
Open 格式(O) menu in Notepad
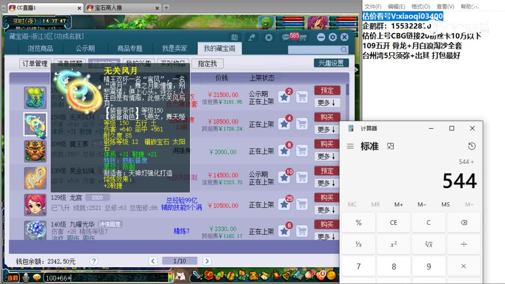point(421,7)
